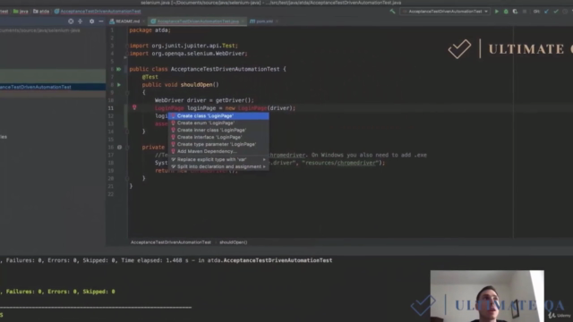Click the green Run button in toolbar

coord(497,12)
